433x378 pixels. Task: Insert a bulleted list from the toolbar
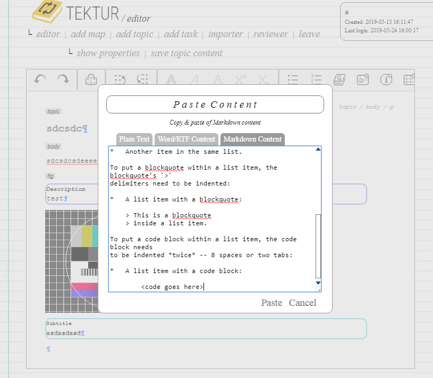click(293, 80)
